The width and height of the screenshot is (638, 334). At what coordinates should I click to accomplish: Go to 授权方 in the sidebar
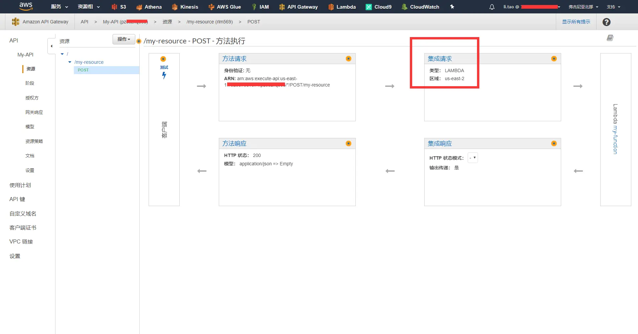[32, 98]
